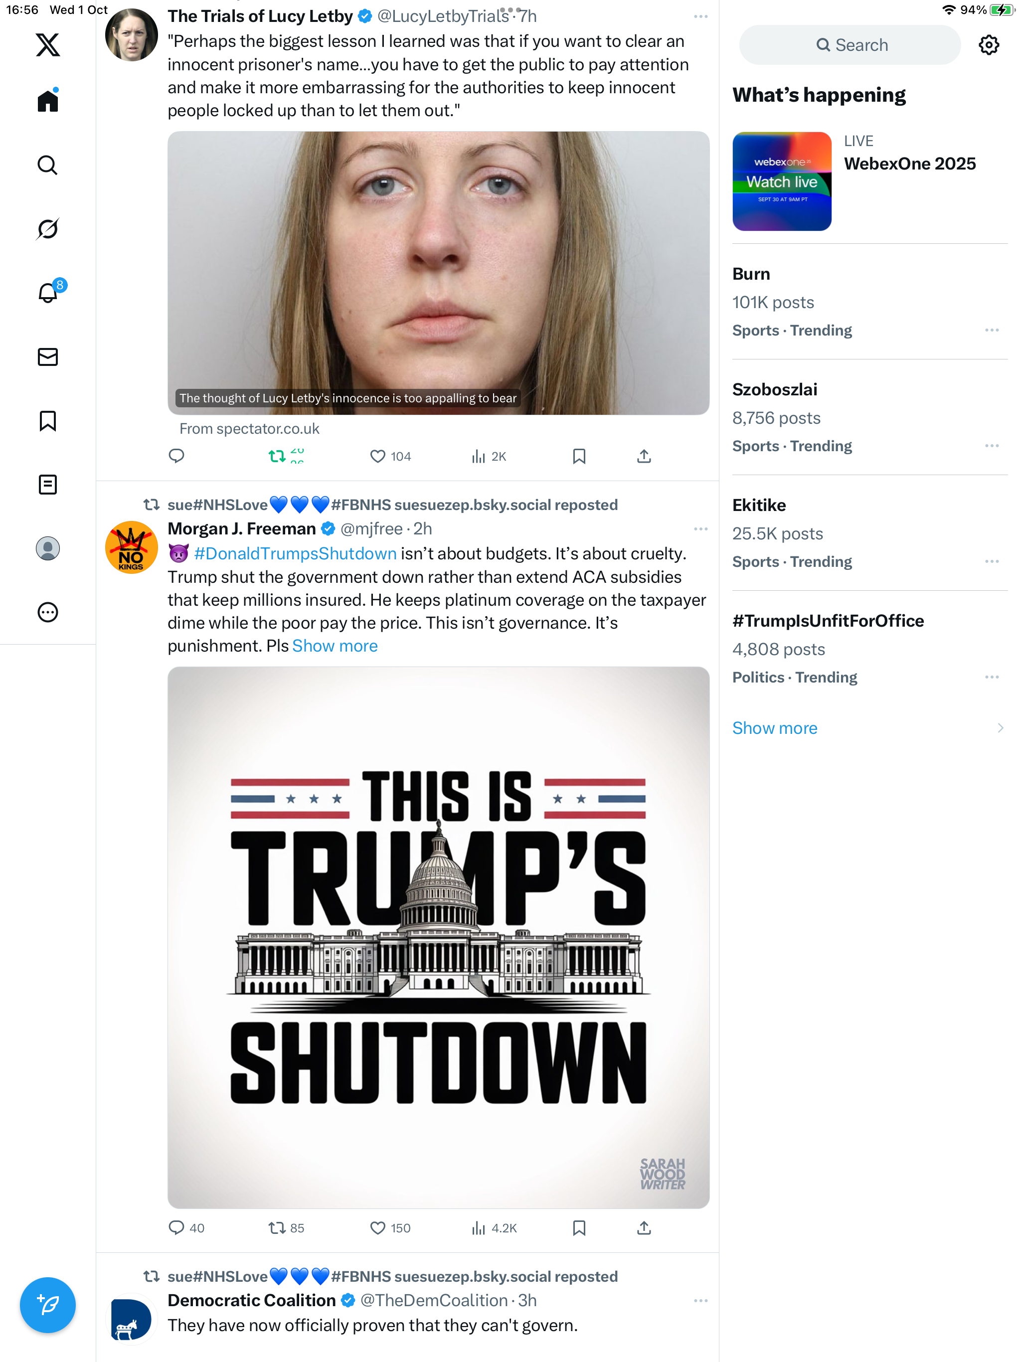Share the Morgan J. Freeman post
Image resolution: width=1021 pixels, height=1362 pixels.
[x=644, y=1228]
